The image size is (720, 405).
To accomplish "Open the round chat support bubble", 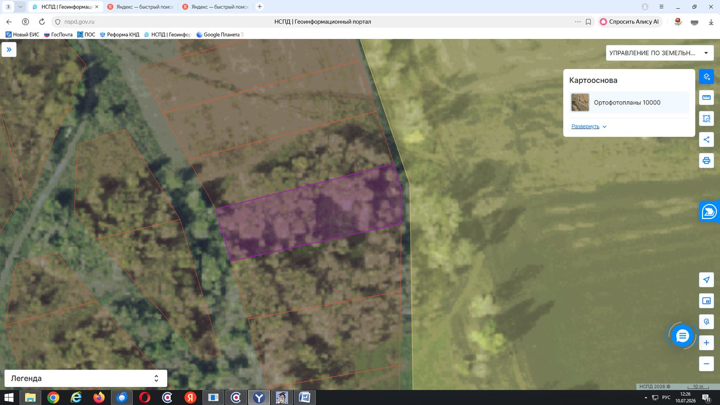I will point(682,336).
